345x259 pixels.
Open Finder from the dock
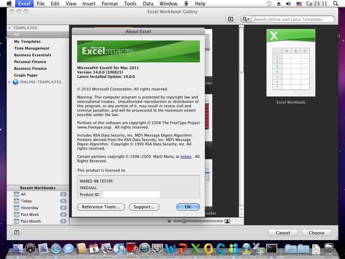(x=18, y=249)
